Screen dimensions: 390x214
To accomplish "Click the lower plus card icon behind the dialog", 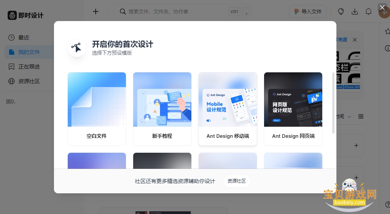I will [356, 177].
